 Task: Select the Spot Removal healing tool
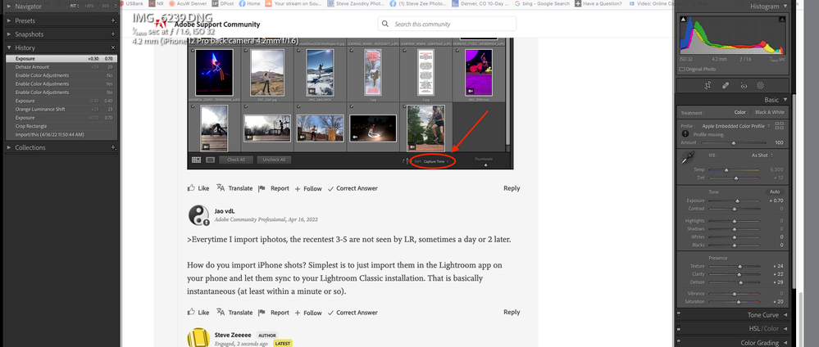[726, 86]
